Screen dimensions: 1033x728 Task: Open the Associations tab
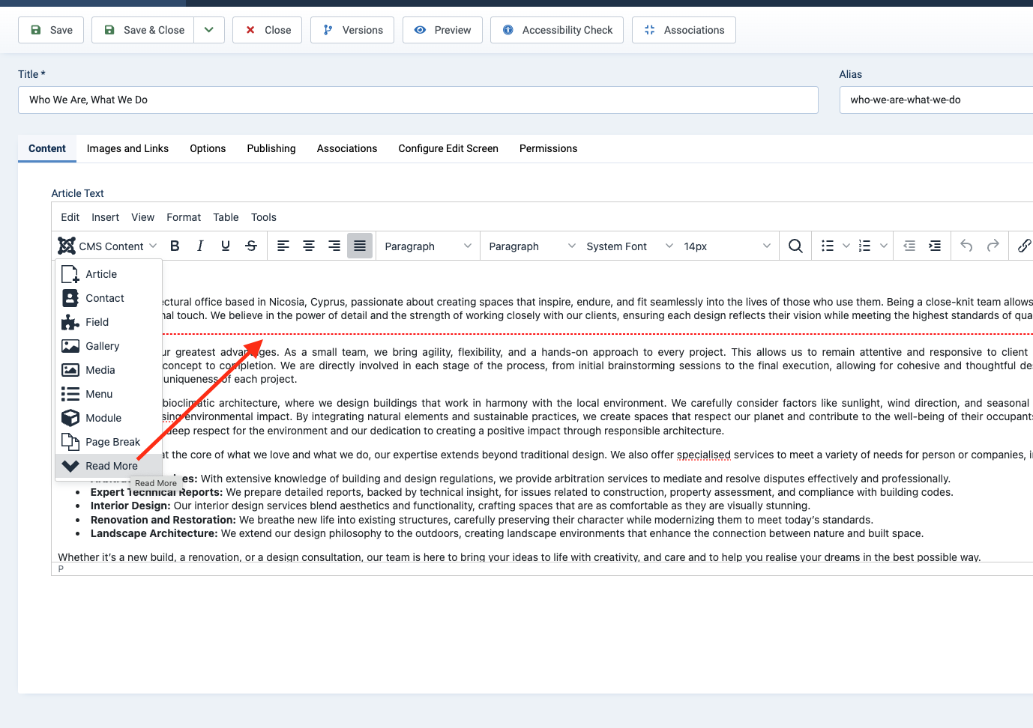coord(347,148)
